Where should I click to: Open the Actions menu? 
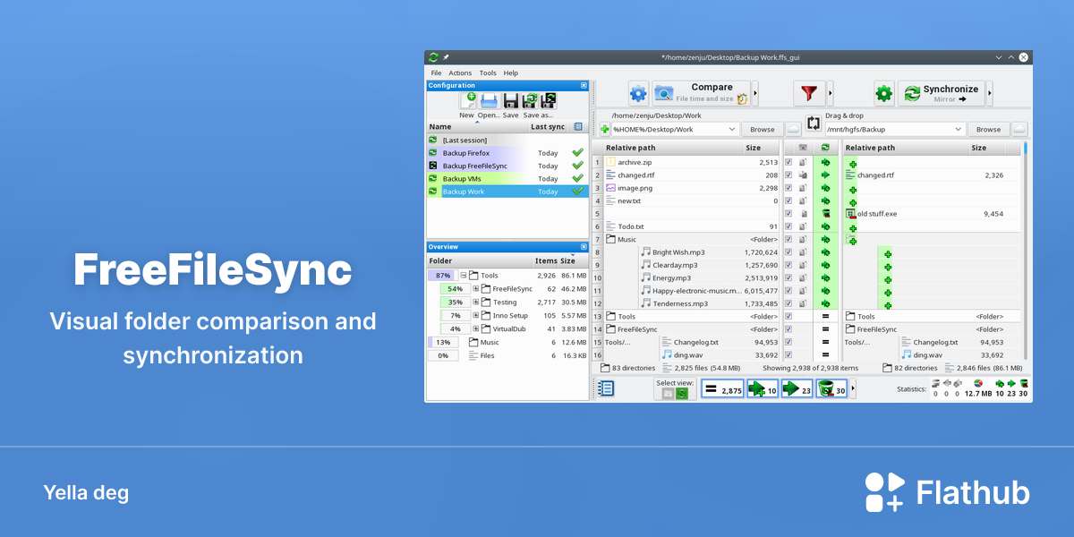click(460, 72)
